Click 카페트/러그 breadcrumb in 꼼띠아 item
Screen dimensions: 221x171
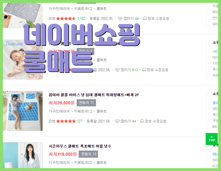tap(83, 111)
